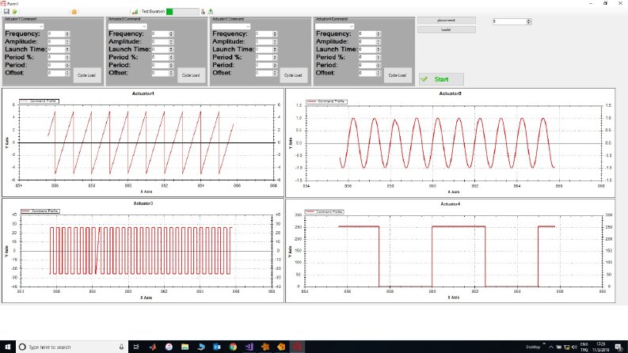The image size is (628, 353).
Task: Click Command Profile legend in Actuator4 chart
Action: pos(325,211)
